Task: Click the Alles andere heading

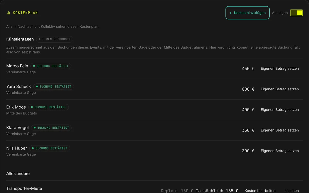Action: click(x=18, y=174)
